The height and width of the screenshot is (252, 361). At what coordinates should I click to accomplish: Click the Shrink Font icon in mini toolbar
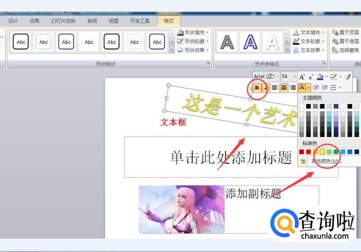pos(310,77)
